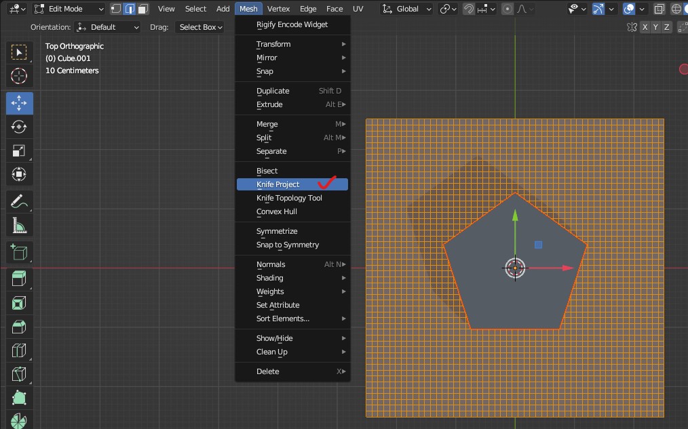The height and width of the screenshot is (429, 688).
Task: Choose the Bevel tool
Action: click(19, 326)
